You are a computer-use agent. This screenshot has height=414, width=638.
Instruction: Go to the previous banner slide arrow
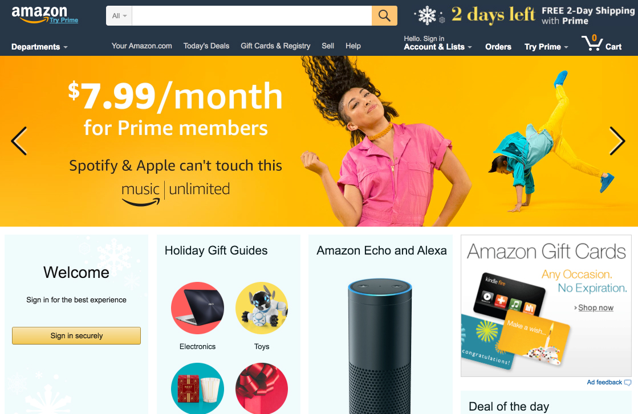(19, 141)
